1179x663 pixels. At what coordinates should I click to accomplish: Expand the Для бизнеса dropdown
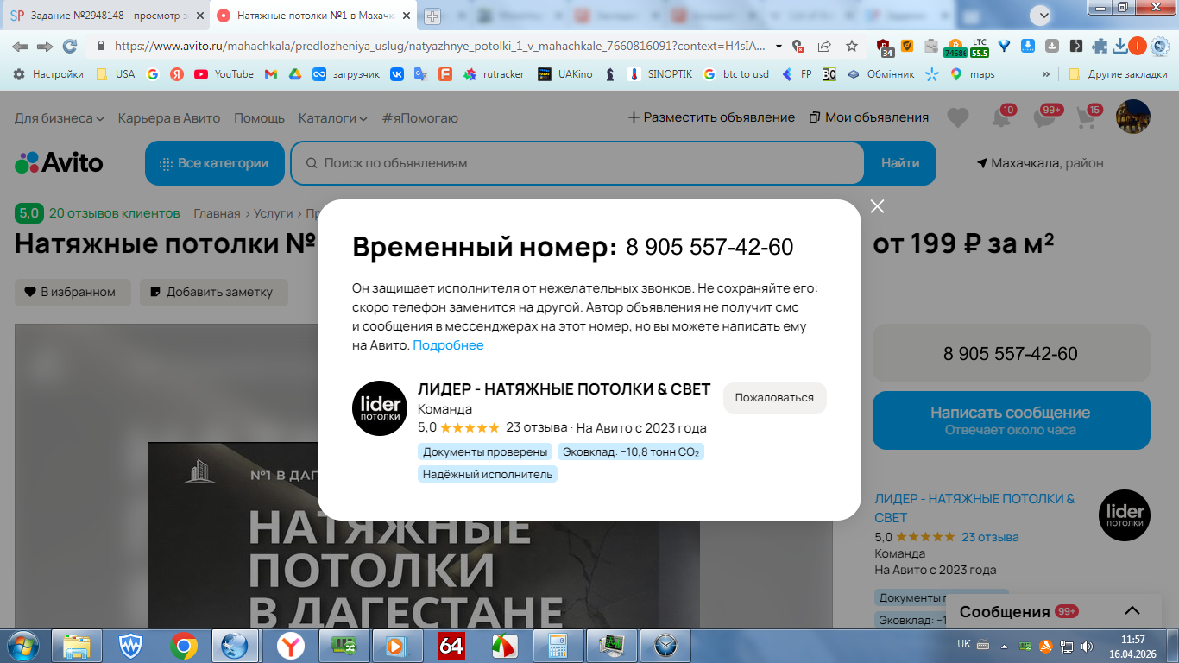[x=60, y=117]
